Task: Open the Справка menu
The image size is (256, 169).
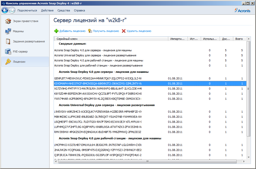Action: coord(79,10)
